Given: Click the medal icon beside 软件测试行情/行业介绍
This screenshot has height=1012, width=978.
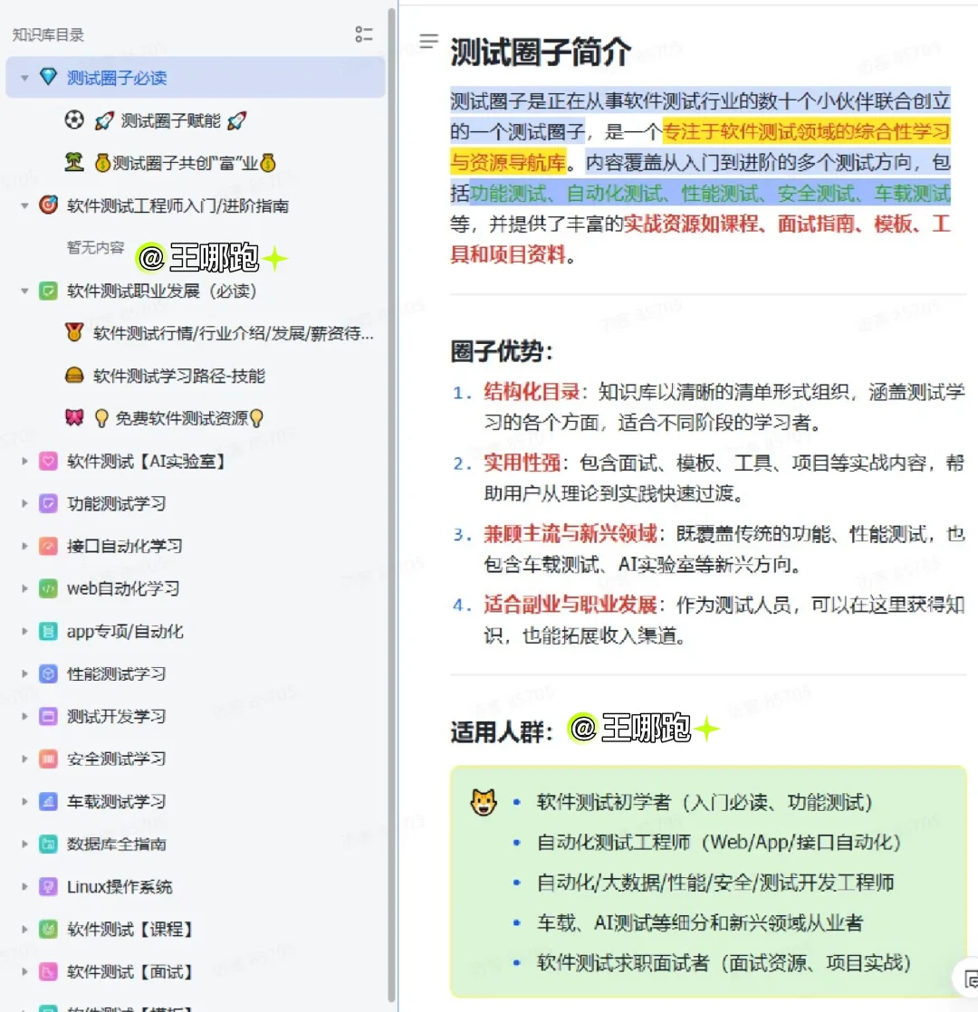Looking at the screenshot, I should pos(74,333).
